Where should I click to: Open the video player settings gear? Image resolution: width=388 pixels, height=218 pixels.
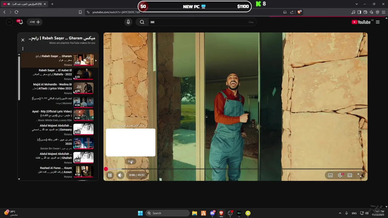pos(340,175)
